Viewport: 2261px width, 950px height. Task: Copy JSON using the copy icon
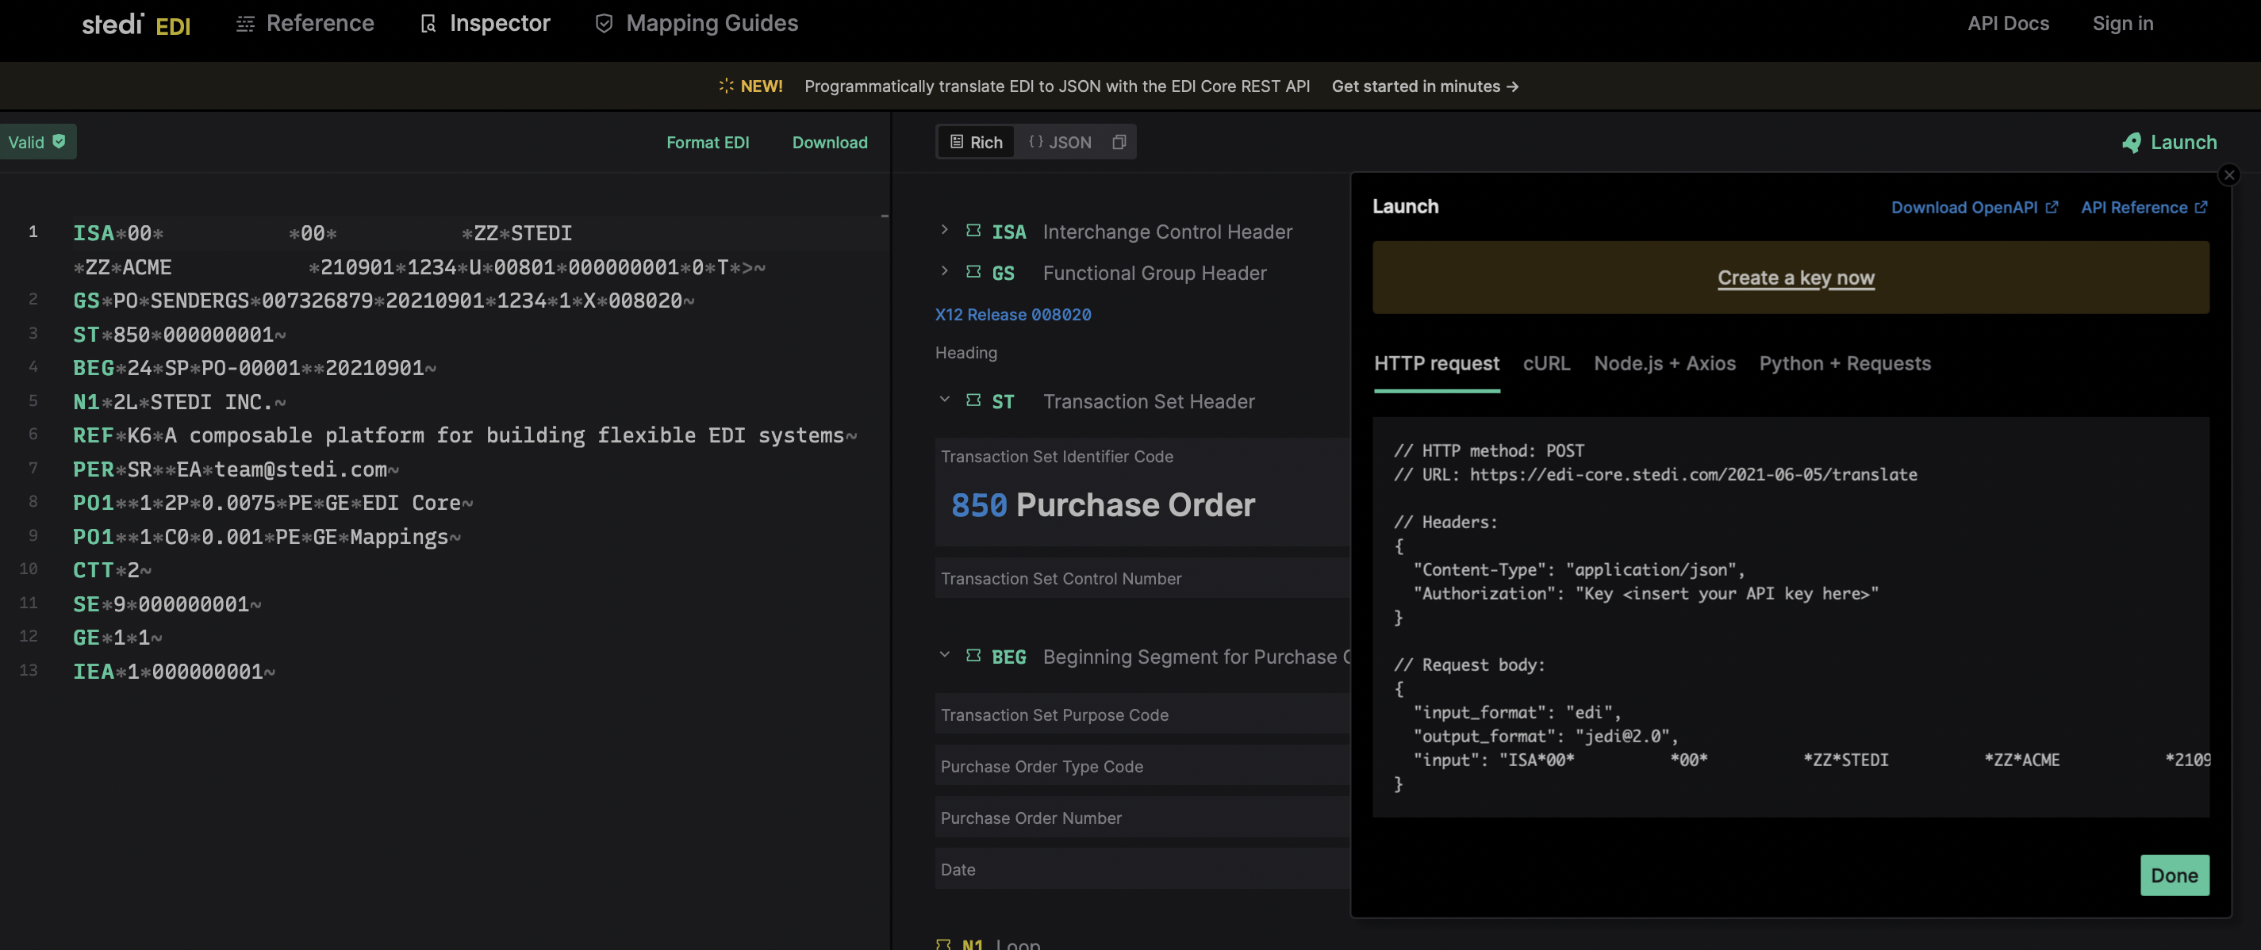tap(1119, 142)
